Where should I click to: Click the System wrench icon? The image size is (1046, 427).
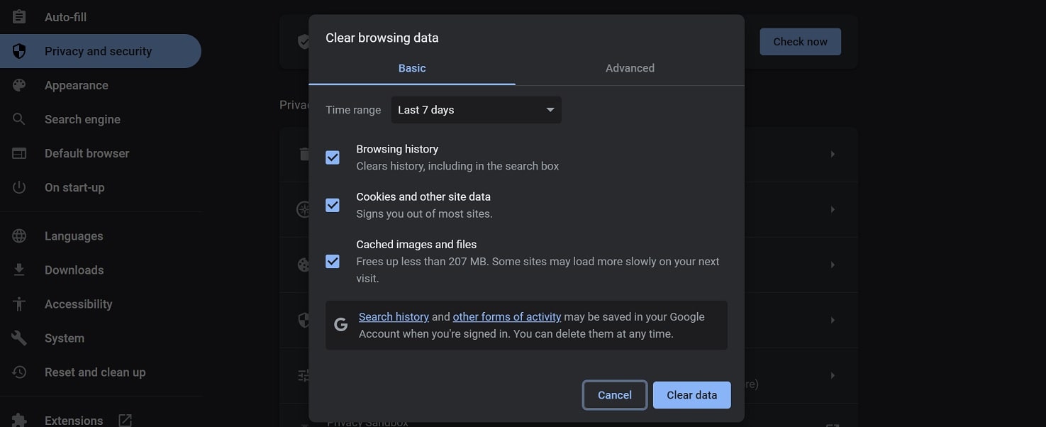click(19, 338)
